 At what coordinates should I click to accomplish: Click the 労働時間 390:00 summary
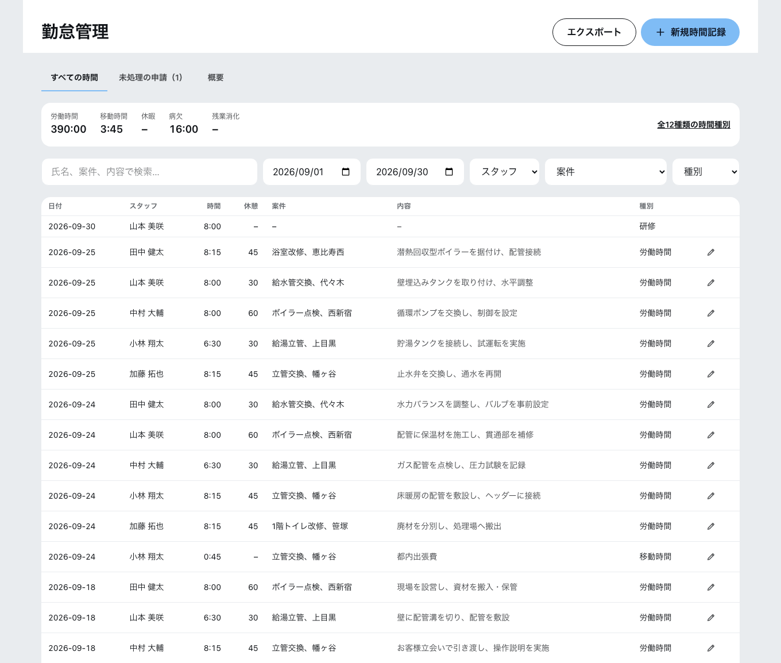[x=68, y=124]
